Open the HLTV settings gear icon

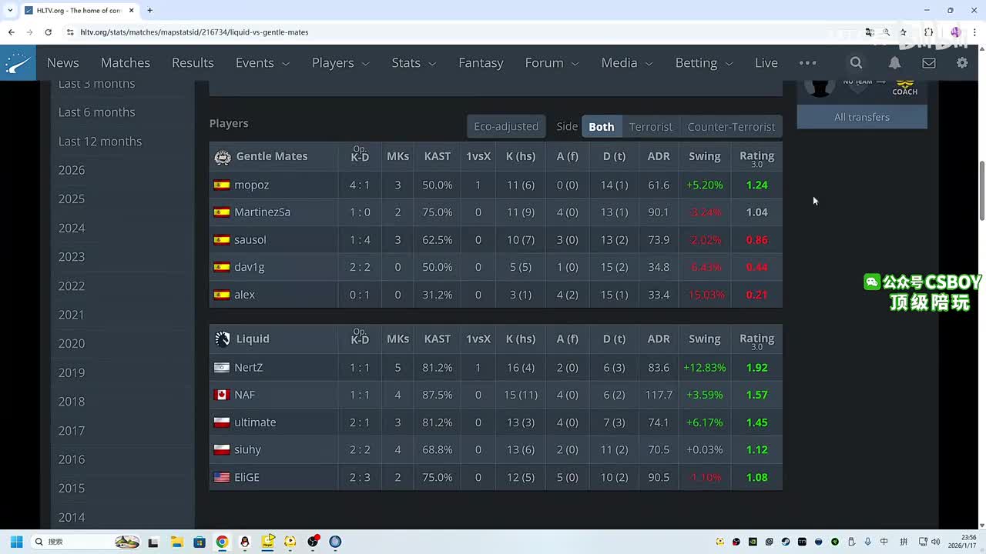pyautogui.click(x=962, y=63)
